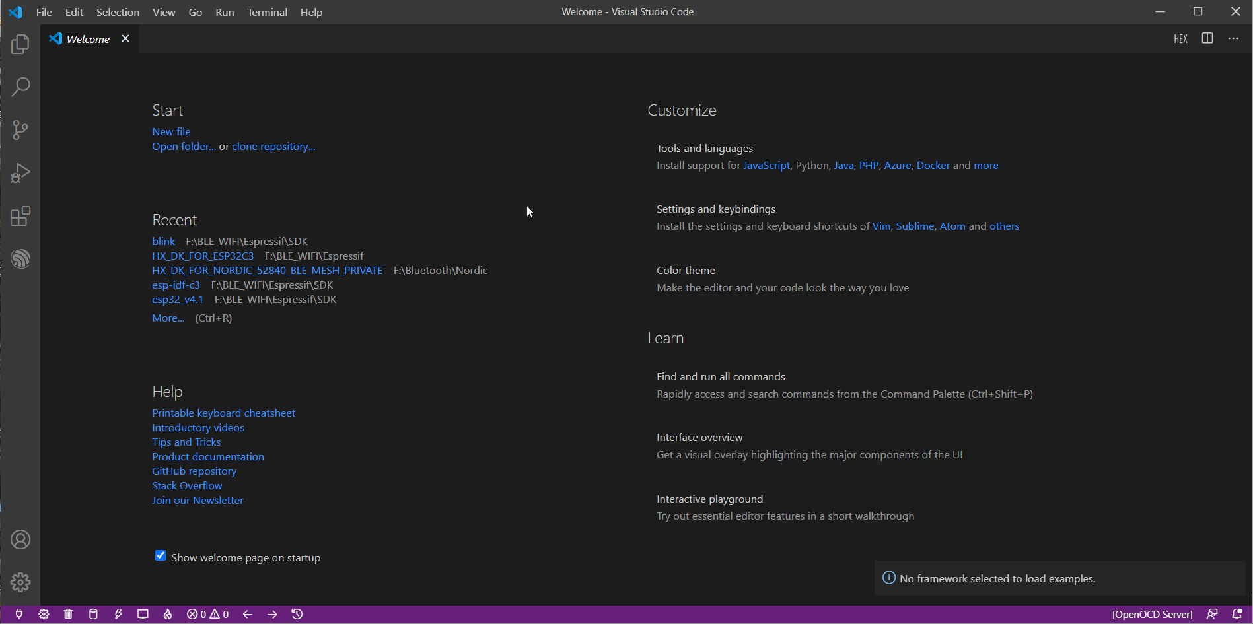This screenshot has width=1253, height=624.
Task: Open Stack Overflow link
Action: [187, 485]
